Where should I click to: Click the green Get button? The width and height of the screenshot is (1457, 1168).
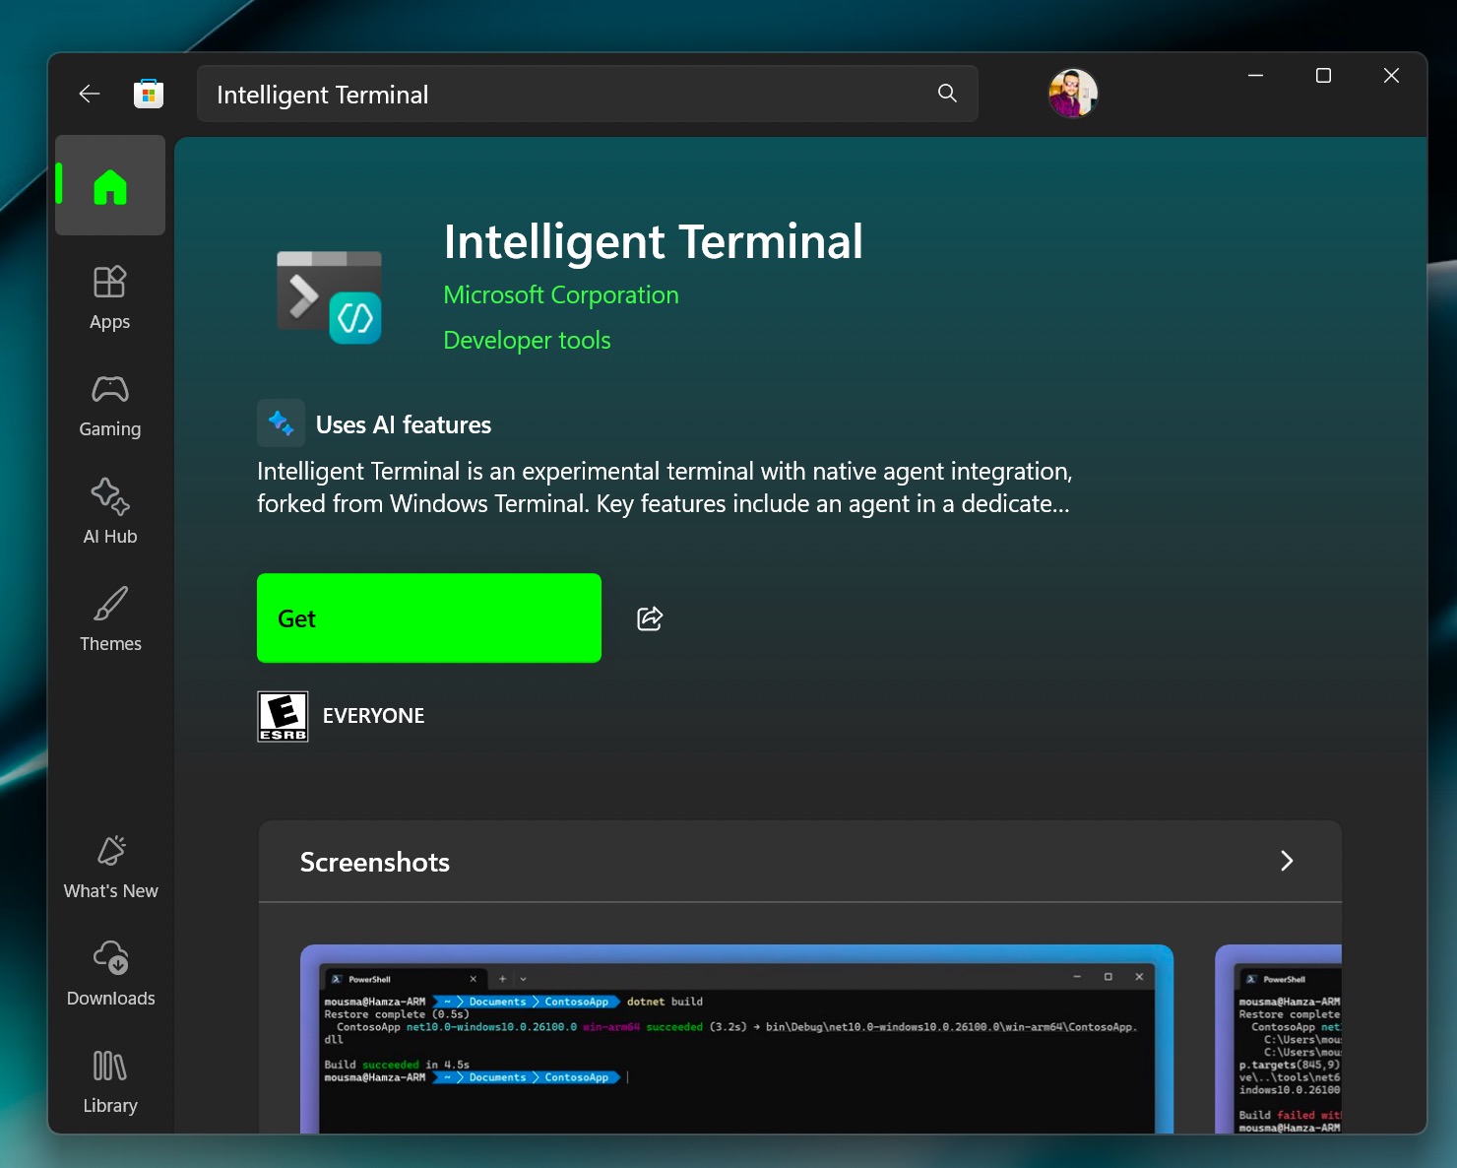[429, 618]
